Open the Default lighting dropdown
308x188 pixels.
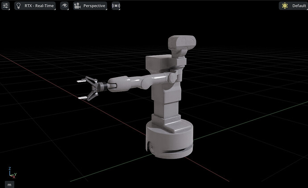tap(293, 6)
